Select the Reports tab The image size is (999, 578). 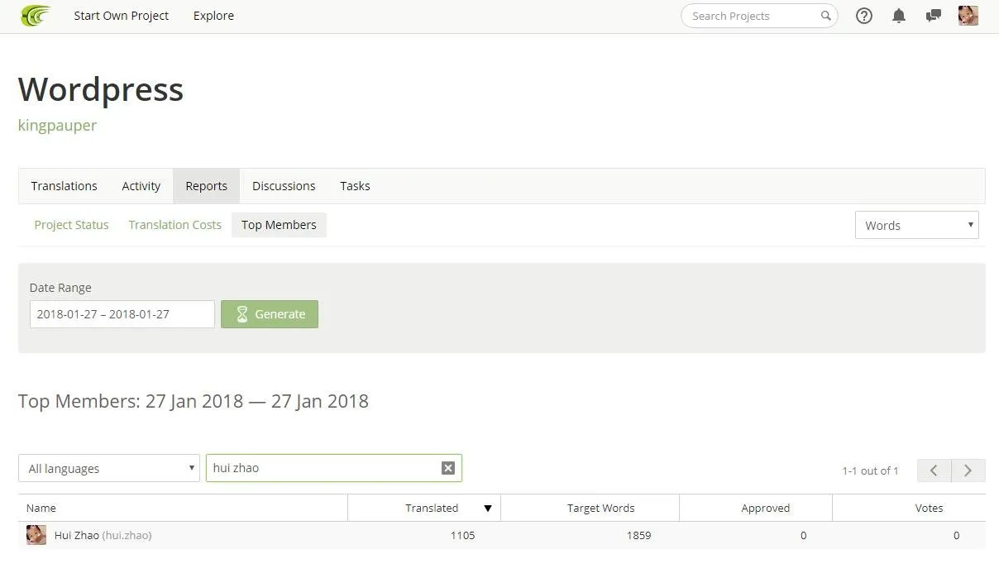click(207, 186)
